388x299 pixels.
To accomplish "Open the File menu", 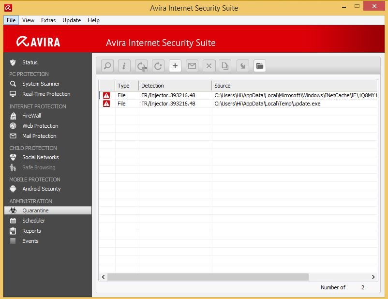I will click(11, 20).
